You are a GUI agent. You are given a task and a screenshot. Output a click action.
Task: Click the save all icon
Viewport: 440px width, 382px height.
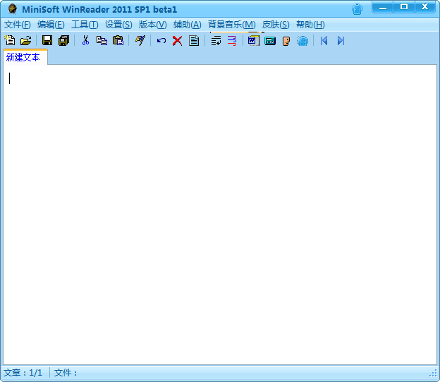[x=63, y=41]
